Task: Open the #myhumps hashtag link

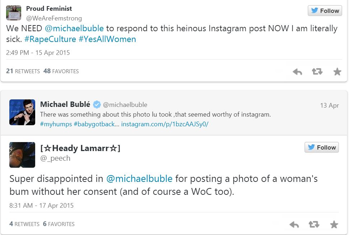Action: pyautogui.click(x=56, y=124)
